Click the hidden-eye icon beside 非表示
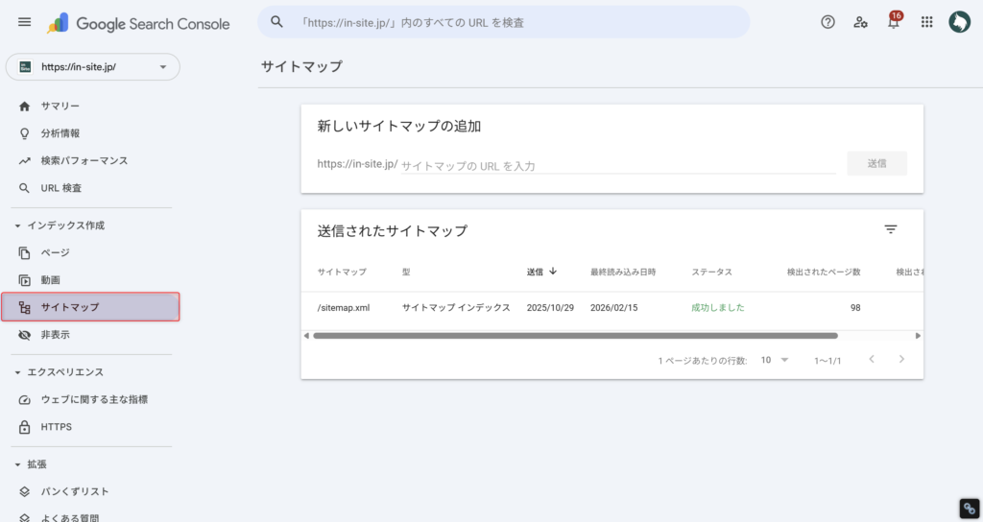This screenshot has height=522, width=983. (24, 335)
